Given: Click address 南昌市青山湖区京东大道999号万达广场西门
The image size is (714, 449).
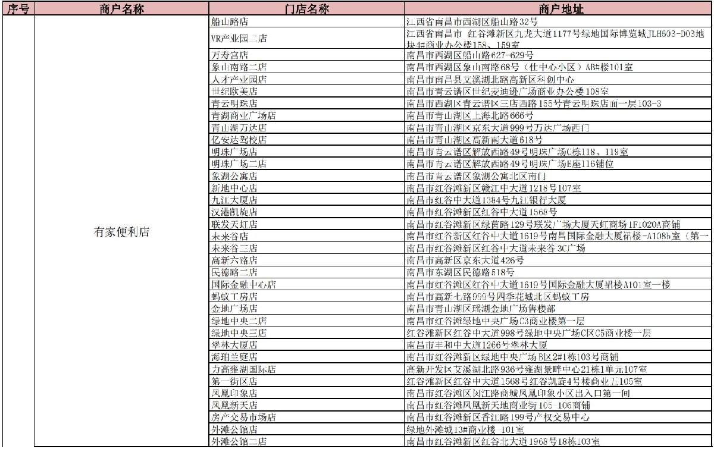Looking at the screenshot, I should (498, 128).
